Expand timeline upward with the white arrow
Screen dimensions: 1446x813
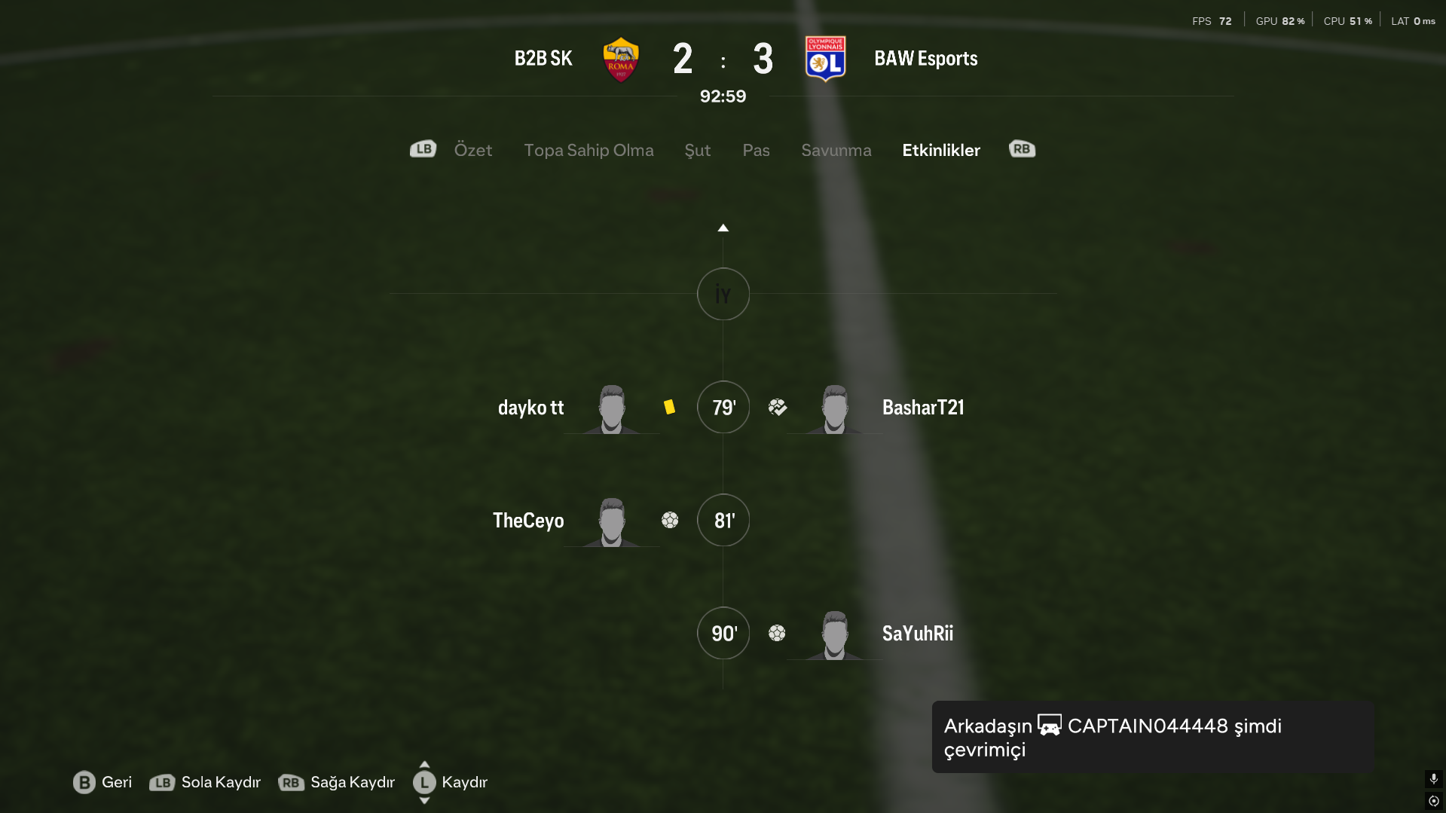coord(723,228)
